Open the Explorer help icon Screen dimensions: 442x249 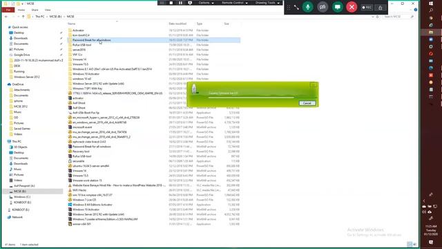[416, 10]
